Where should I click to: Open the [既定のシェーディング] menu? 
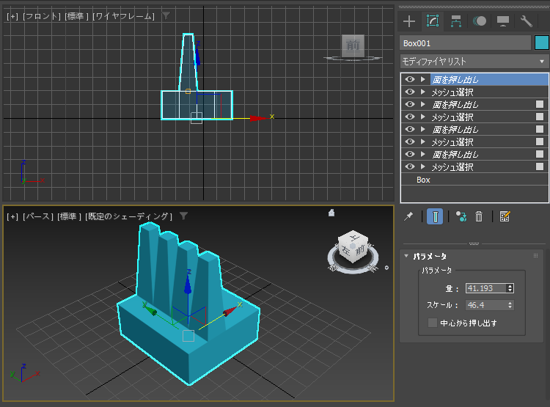129,216
